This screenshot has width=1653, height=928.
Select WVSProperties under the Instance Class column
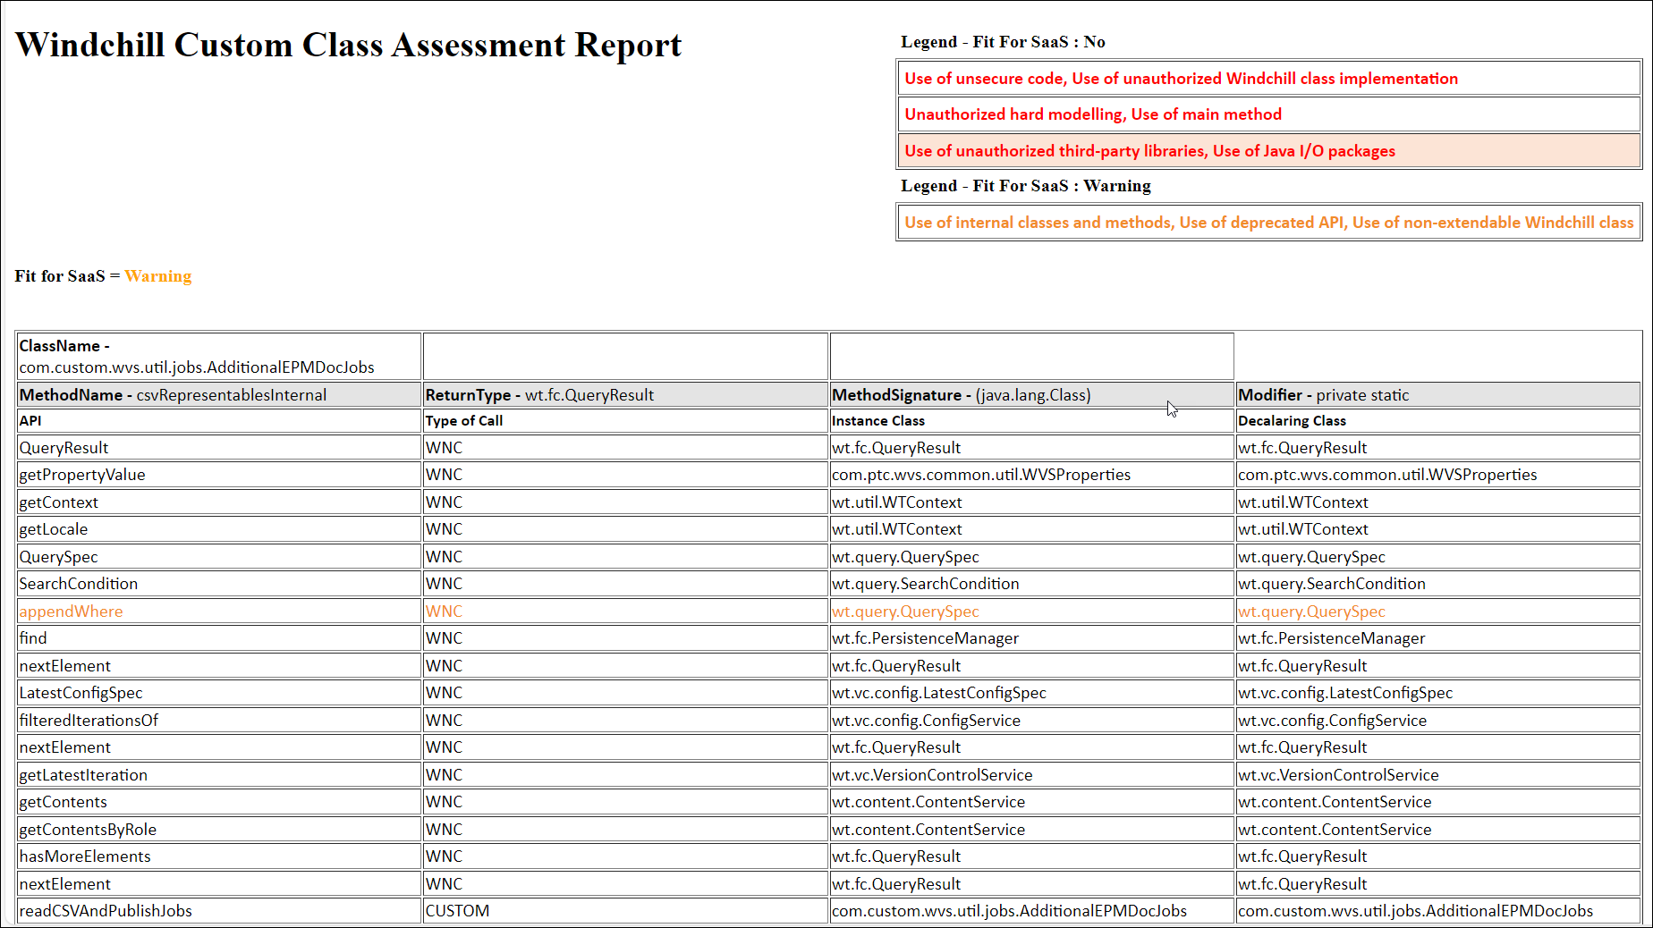pos(1032,475)
